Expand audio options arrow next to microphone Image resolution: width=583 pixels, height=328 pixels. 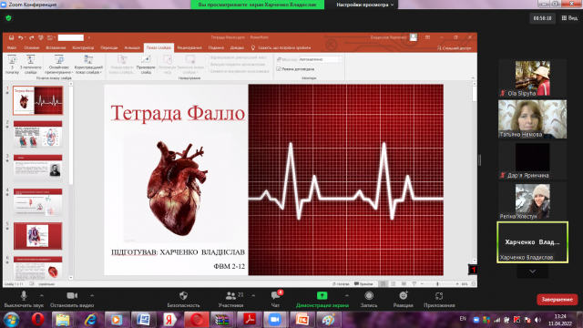[x=42, y=296]
